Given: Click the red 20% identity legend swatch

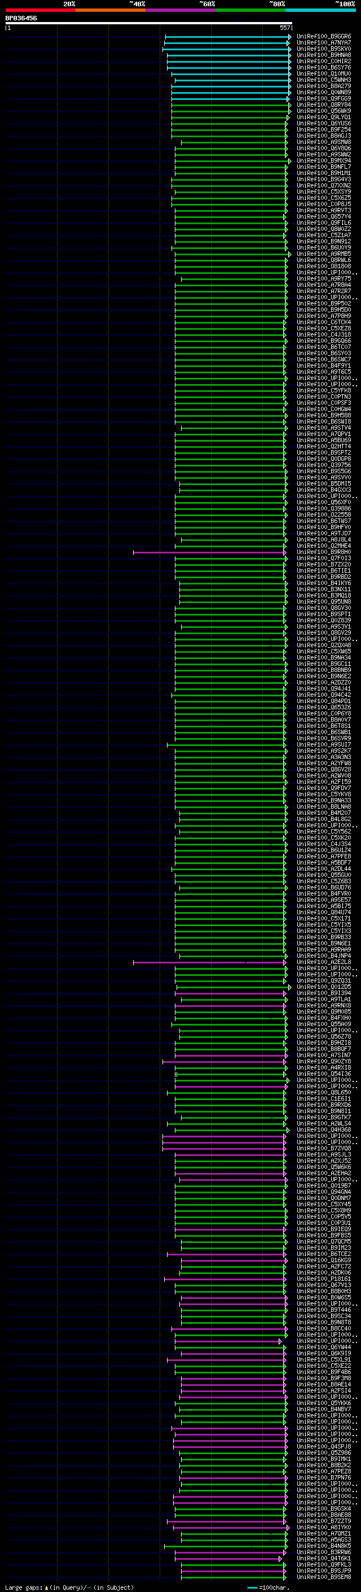Looking at the screenshot, I should [x=40, y=10].
